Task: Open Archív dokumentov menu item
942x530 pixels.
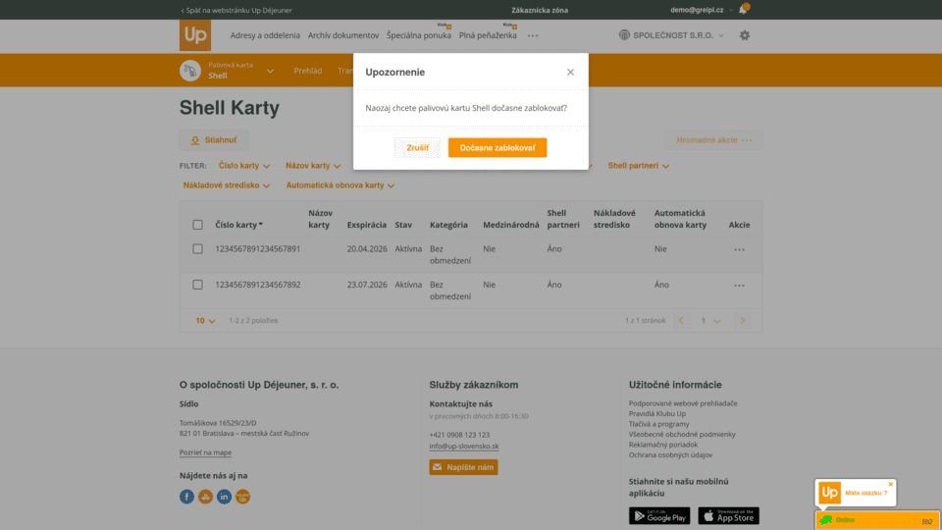Action: click(x=343, y=35)
